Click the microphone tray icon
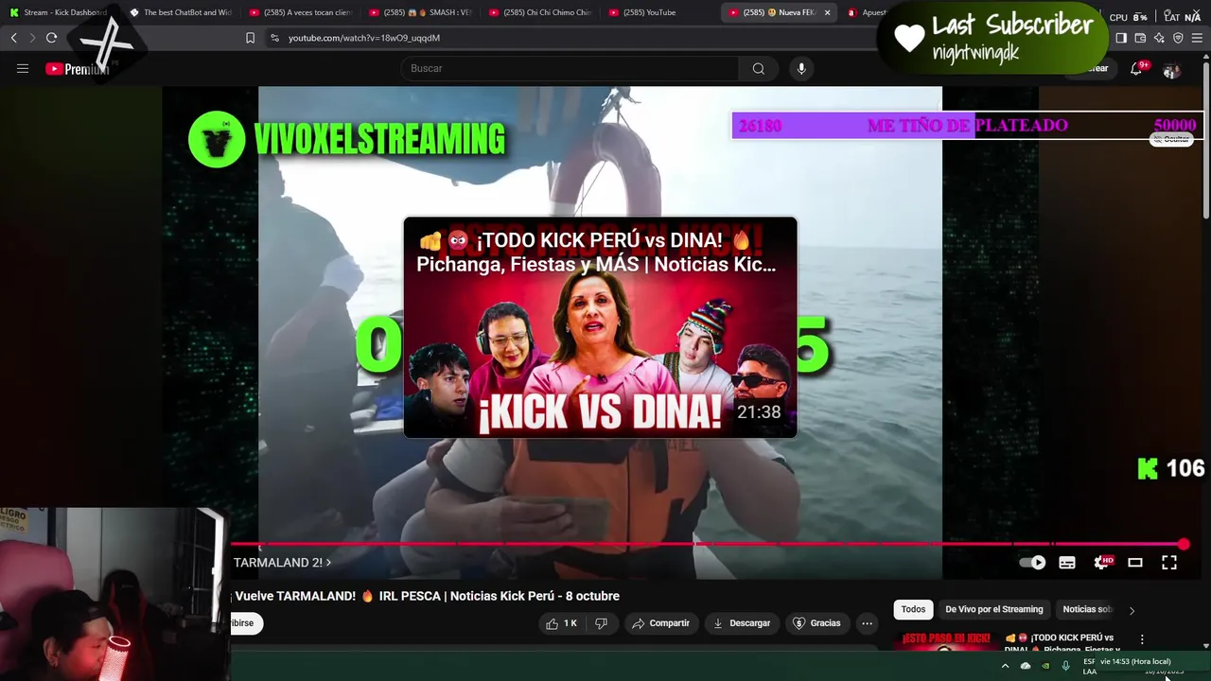The height and width of the screenshot is (681, 1211). (1065, 666)
